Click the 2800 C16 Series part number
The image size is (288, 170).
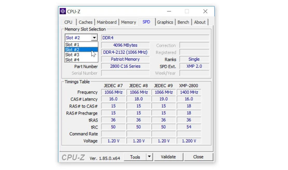125,66
